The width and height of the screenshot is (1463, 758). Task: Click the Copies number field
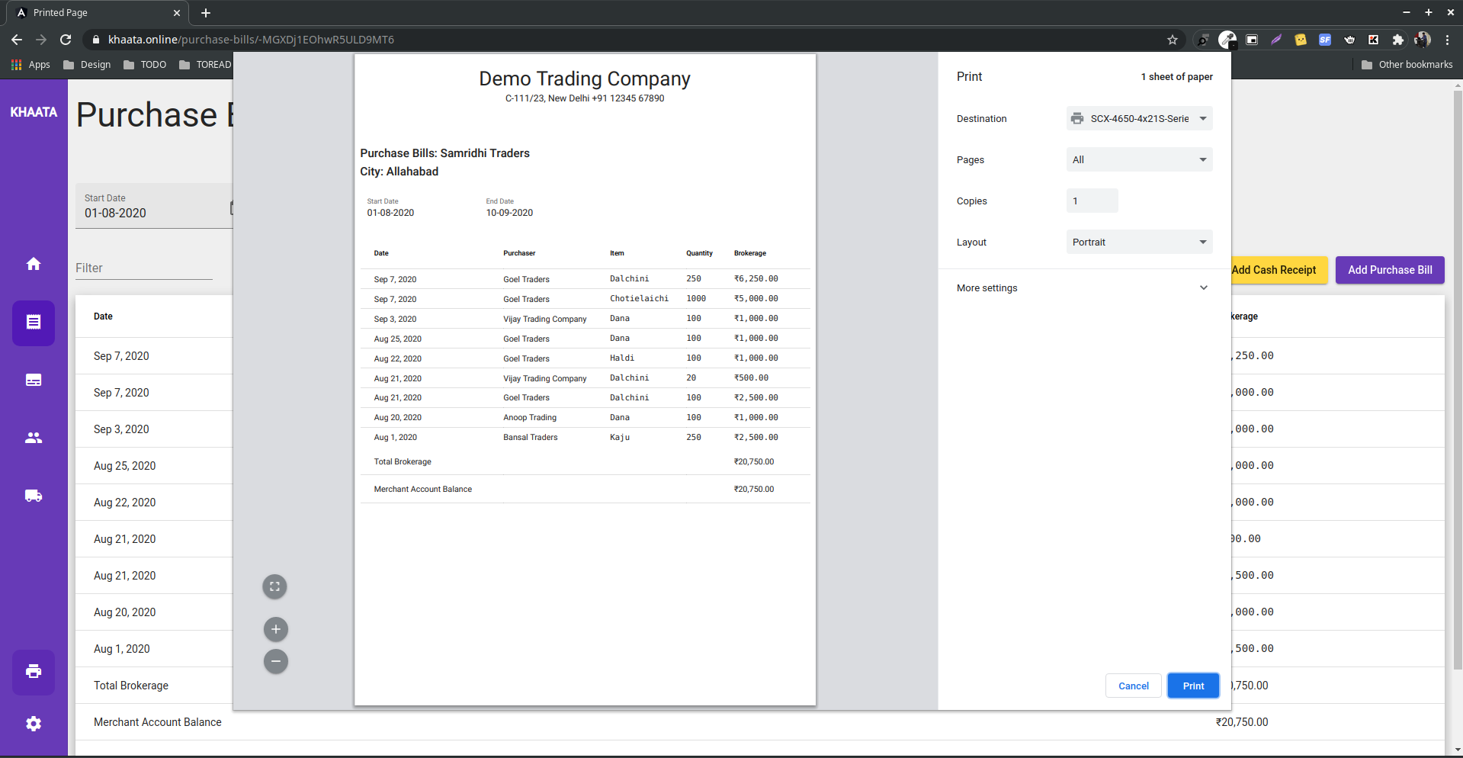tap(1092, 201)
